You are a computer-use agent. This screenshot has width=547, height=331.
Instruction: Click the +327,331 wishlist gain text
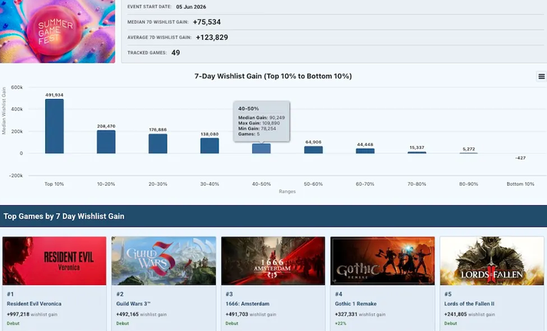(x=360, y=314)
